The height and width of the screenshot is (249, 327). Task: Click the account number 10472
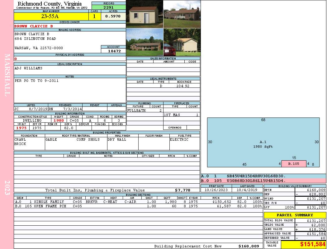click(x=114, y=51)
